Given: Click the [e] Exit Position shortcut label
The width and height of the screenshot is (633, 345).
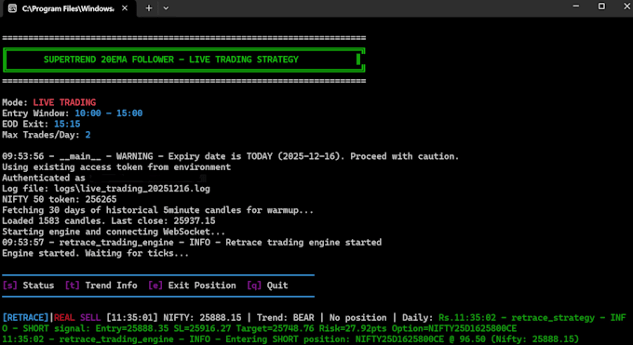Looking at the screenshot, I should tap(192, 285).
